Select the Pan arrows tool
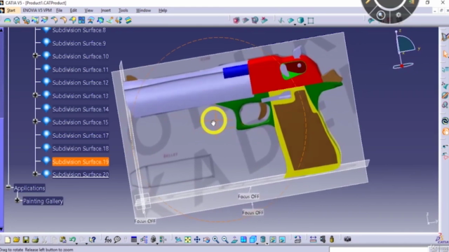Screen dimensions: 449x252 point(197,239)
